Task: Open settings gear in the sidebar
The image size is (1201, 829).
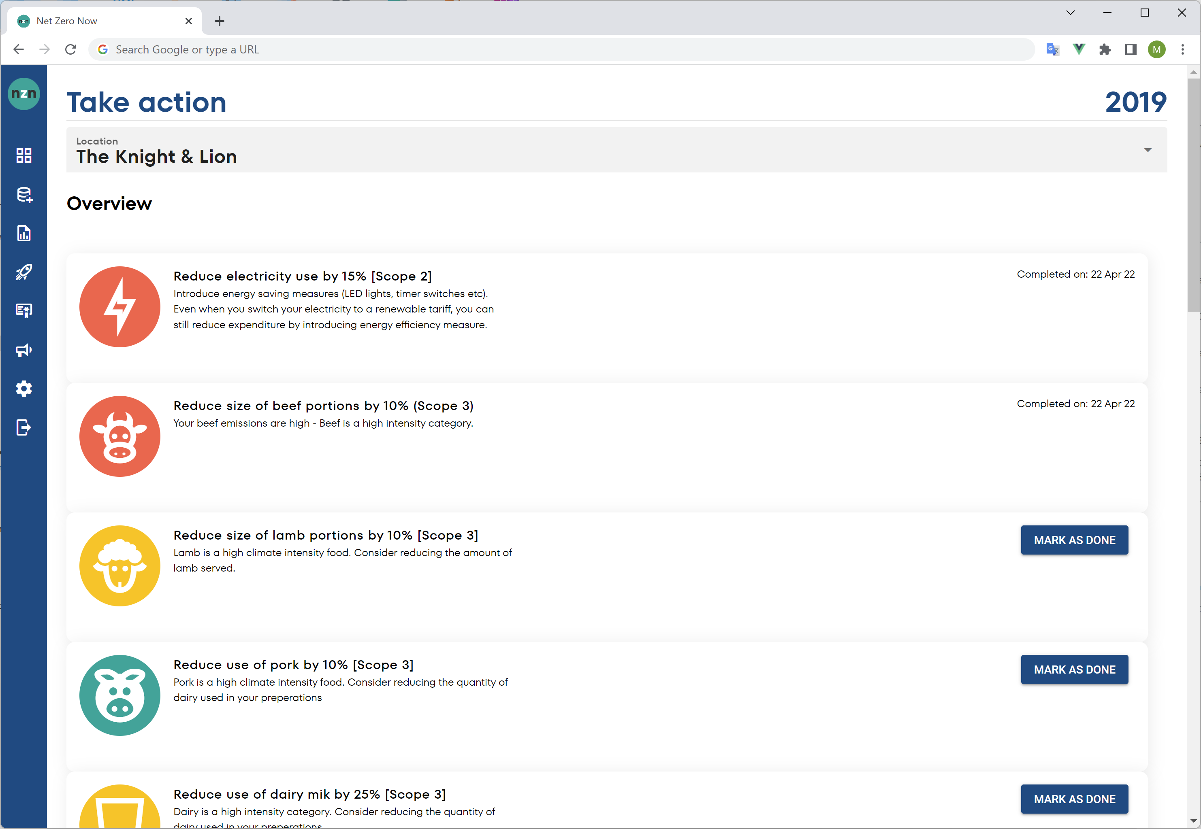Action: [x=23, y=389]
